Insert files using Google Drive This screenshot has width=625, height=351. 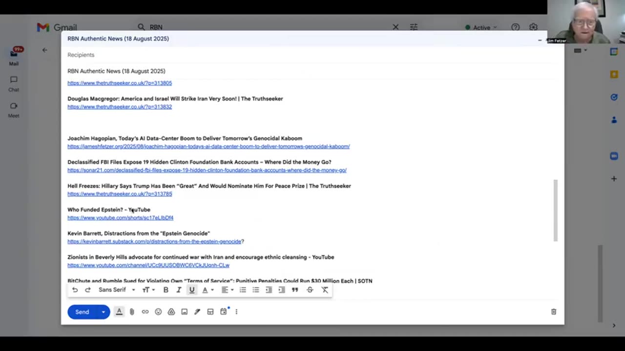point(171,312)
